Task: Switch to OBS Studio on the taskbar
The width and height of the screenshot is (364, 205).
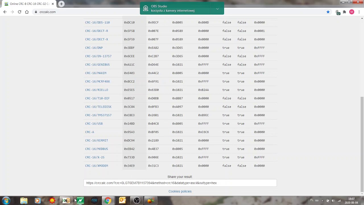Action: (x=136, y=201)
